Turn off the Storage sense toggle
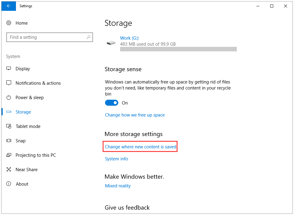Image resolution: width=294 pixels, height=215 pixels. (112, 103)
